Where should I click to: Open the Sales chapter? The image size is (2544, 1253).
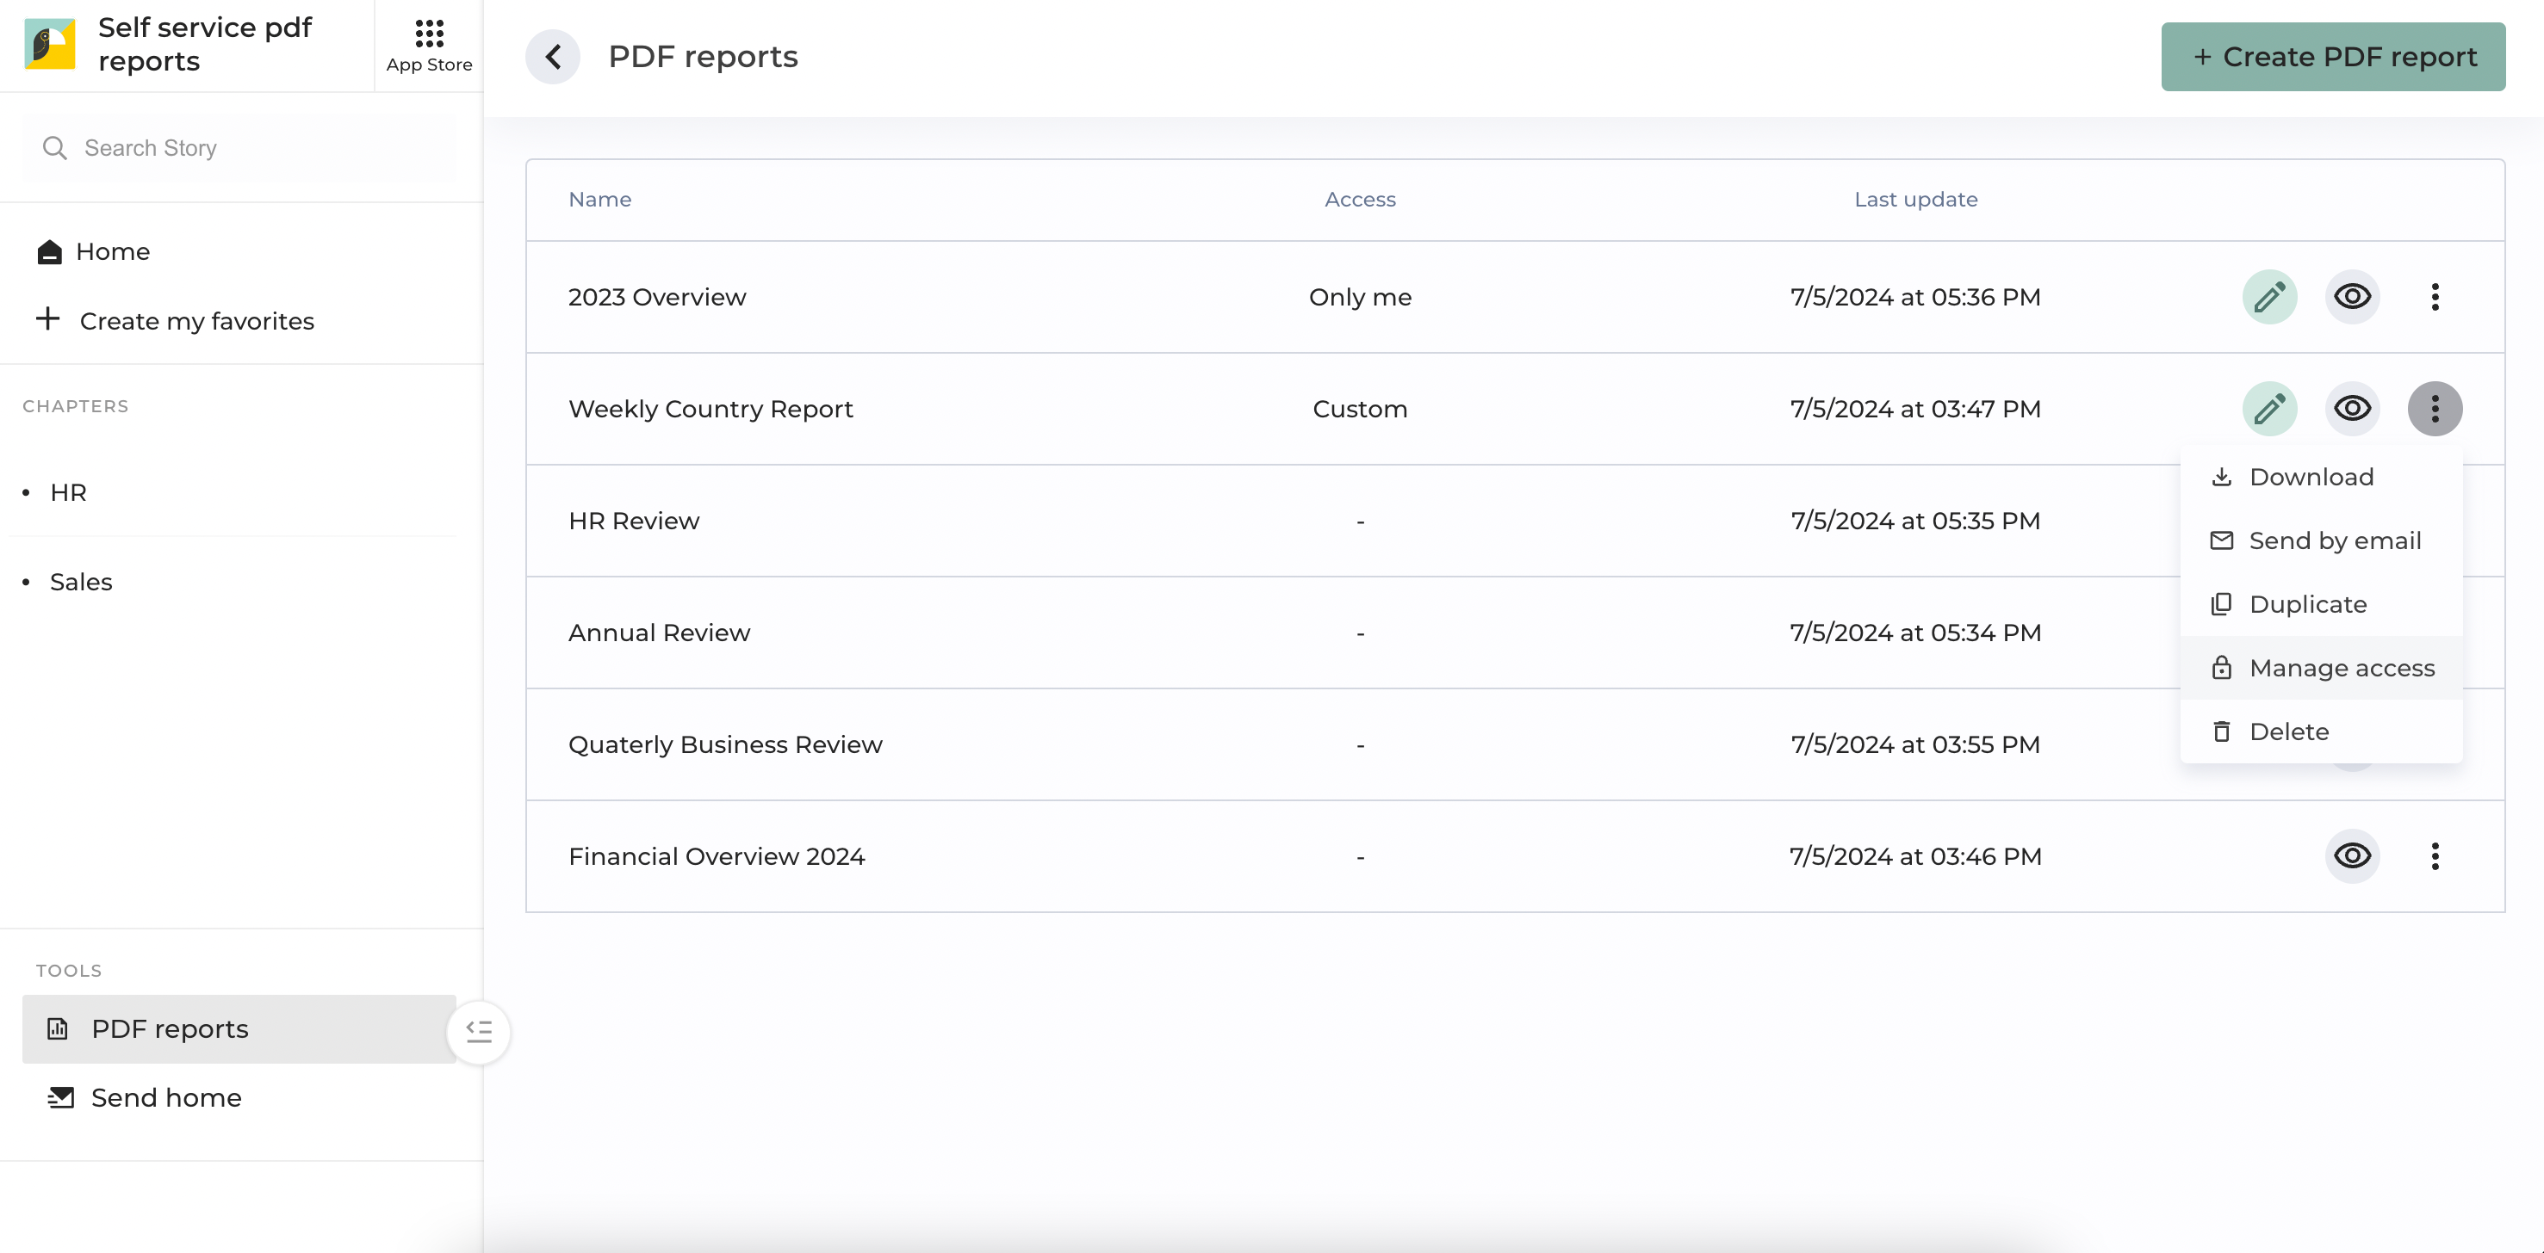click(81, 582)
